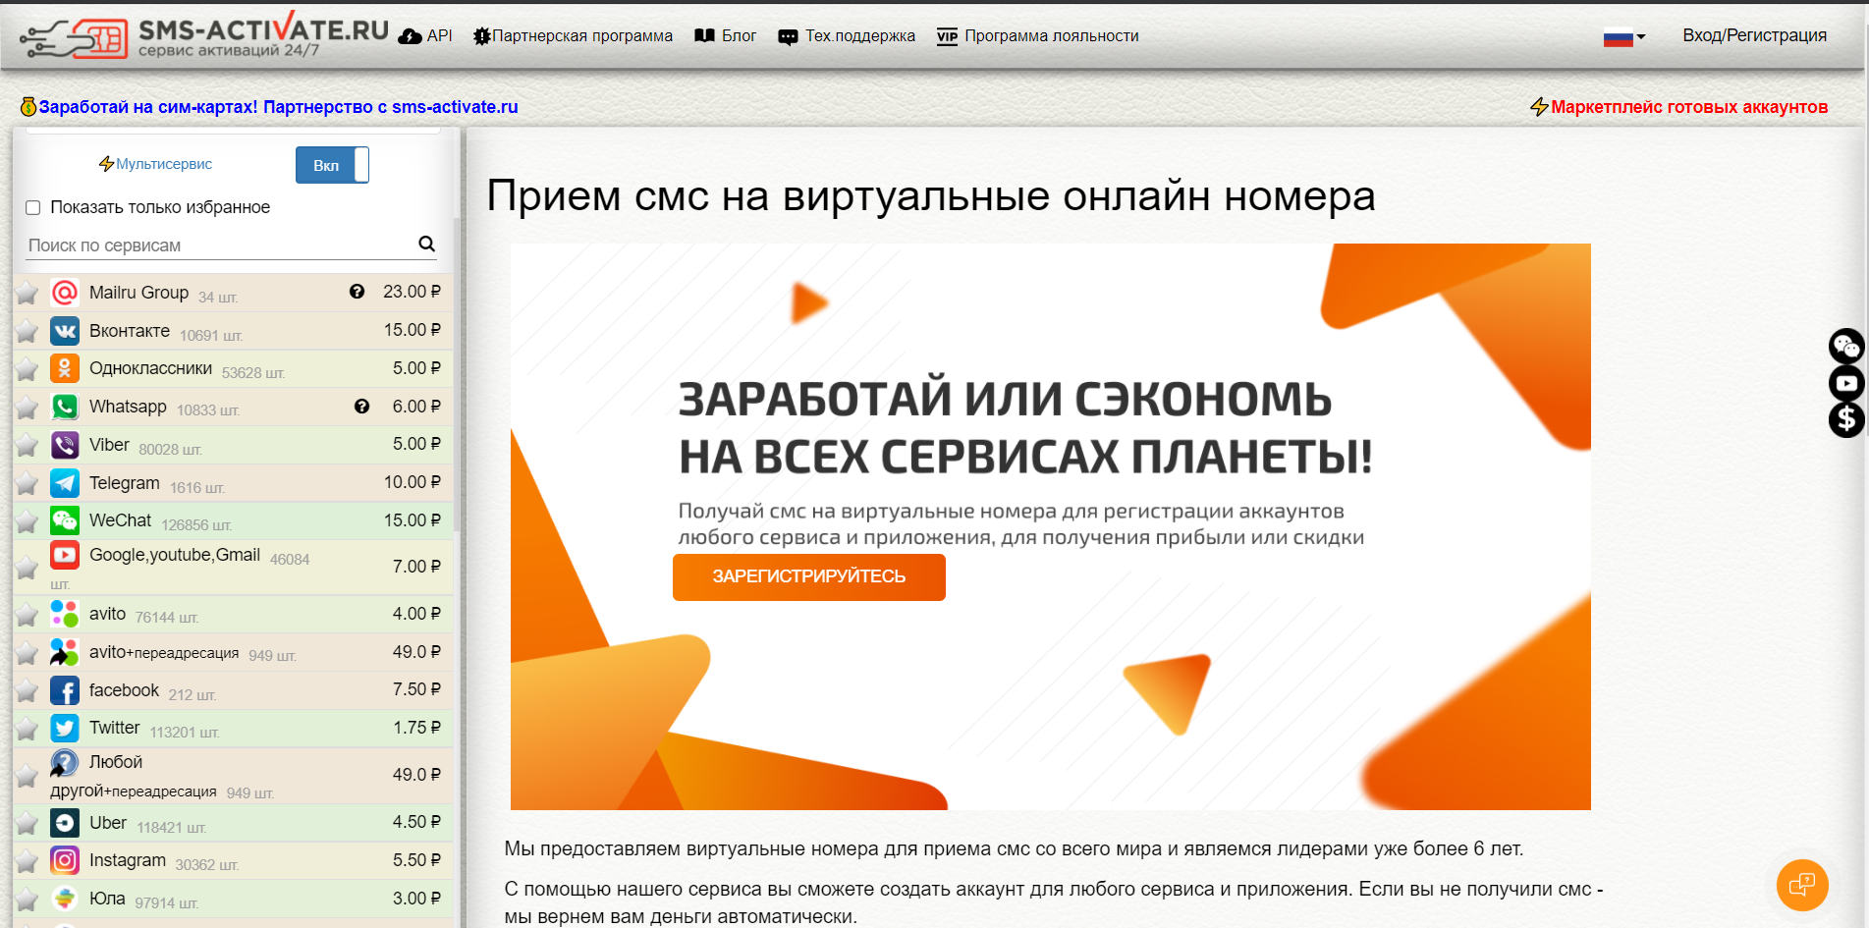Select the Instagram service icon
The image size is (1869, 928).
pos(65,860)
